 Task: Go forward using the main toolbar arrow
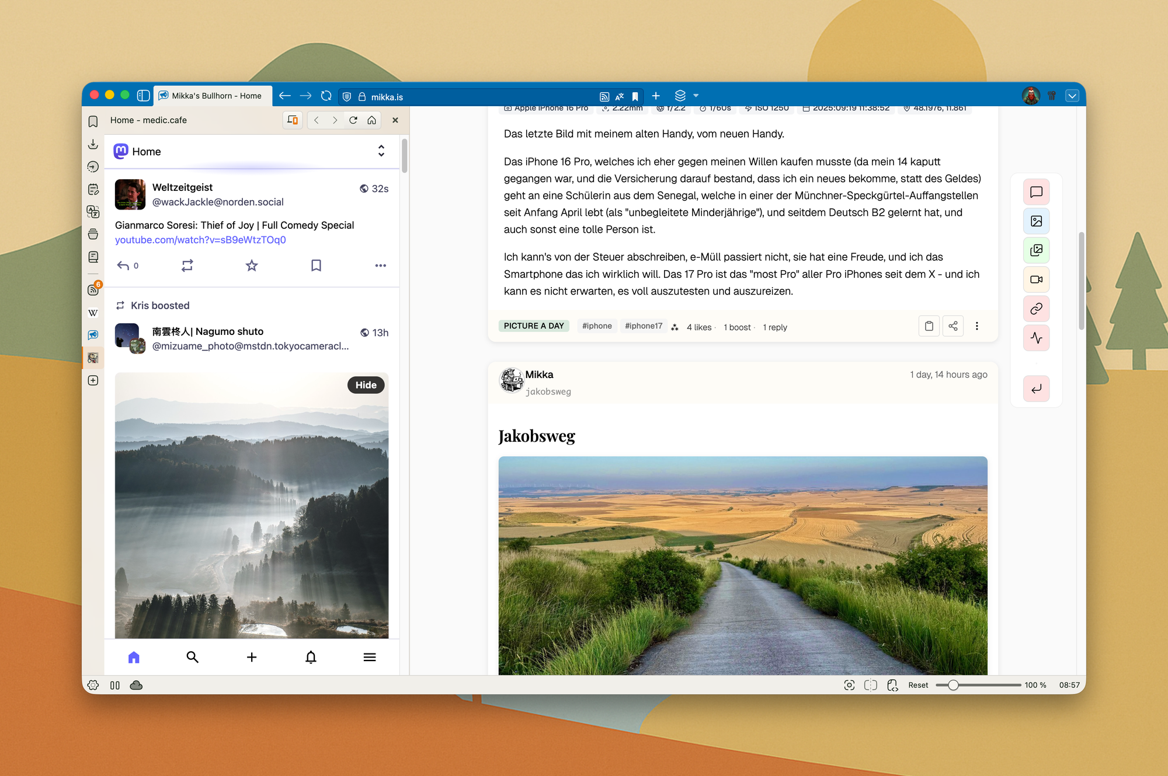[x=305, y=96]
